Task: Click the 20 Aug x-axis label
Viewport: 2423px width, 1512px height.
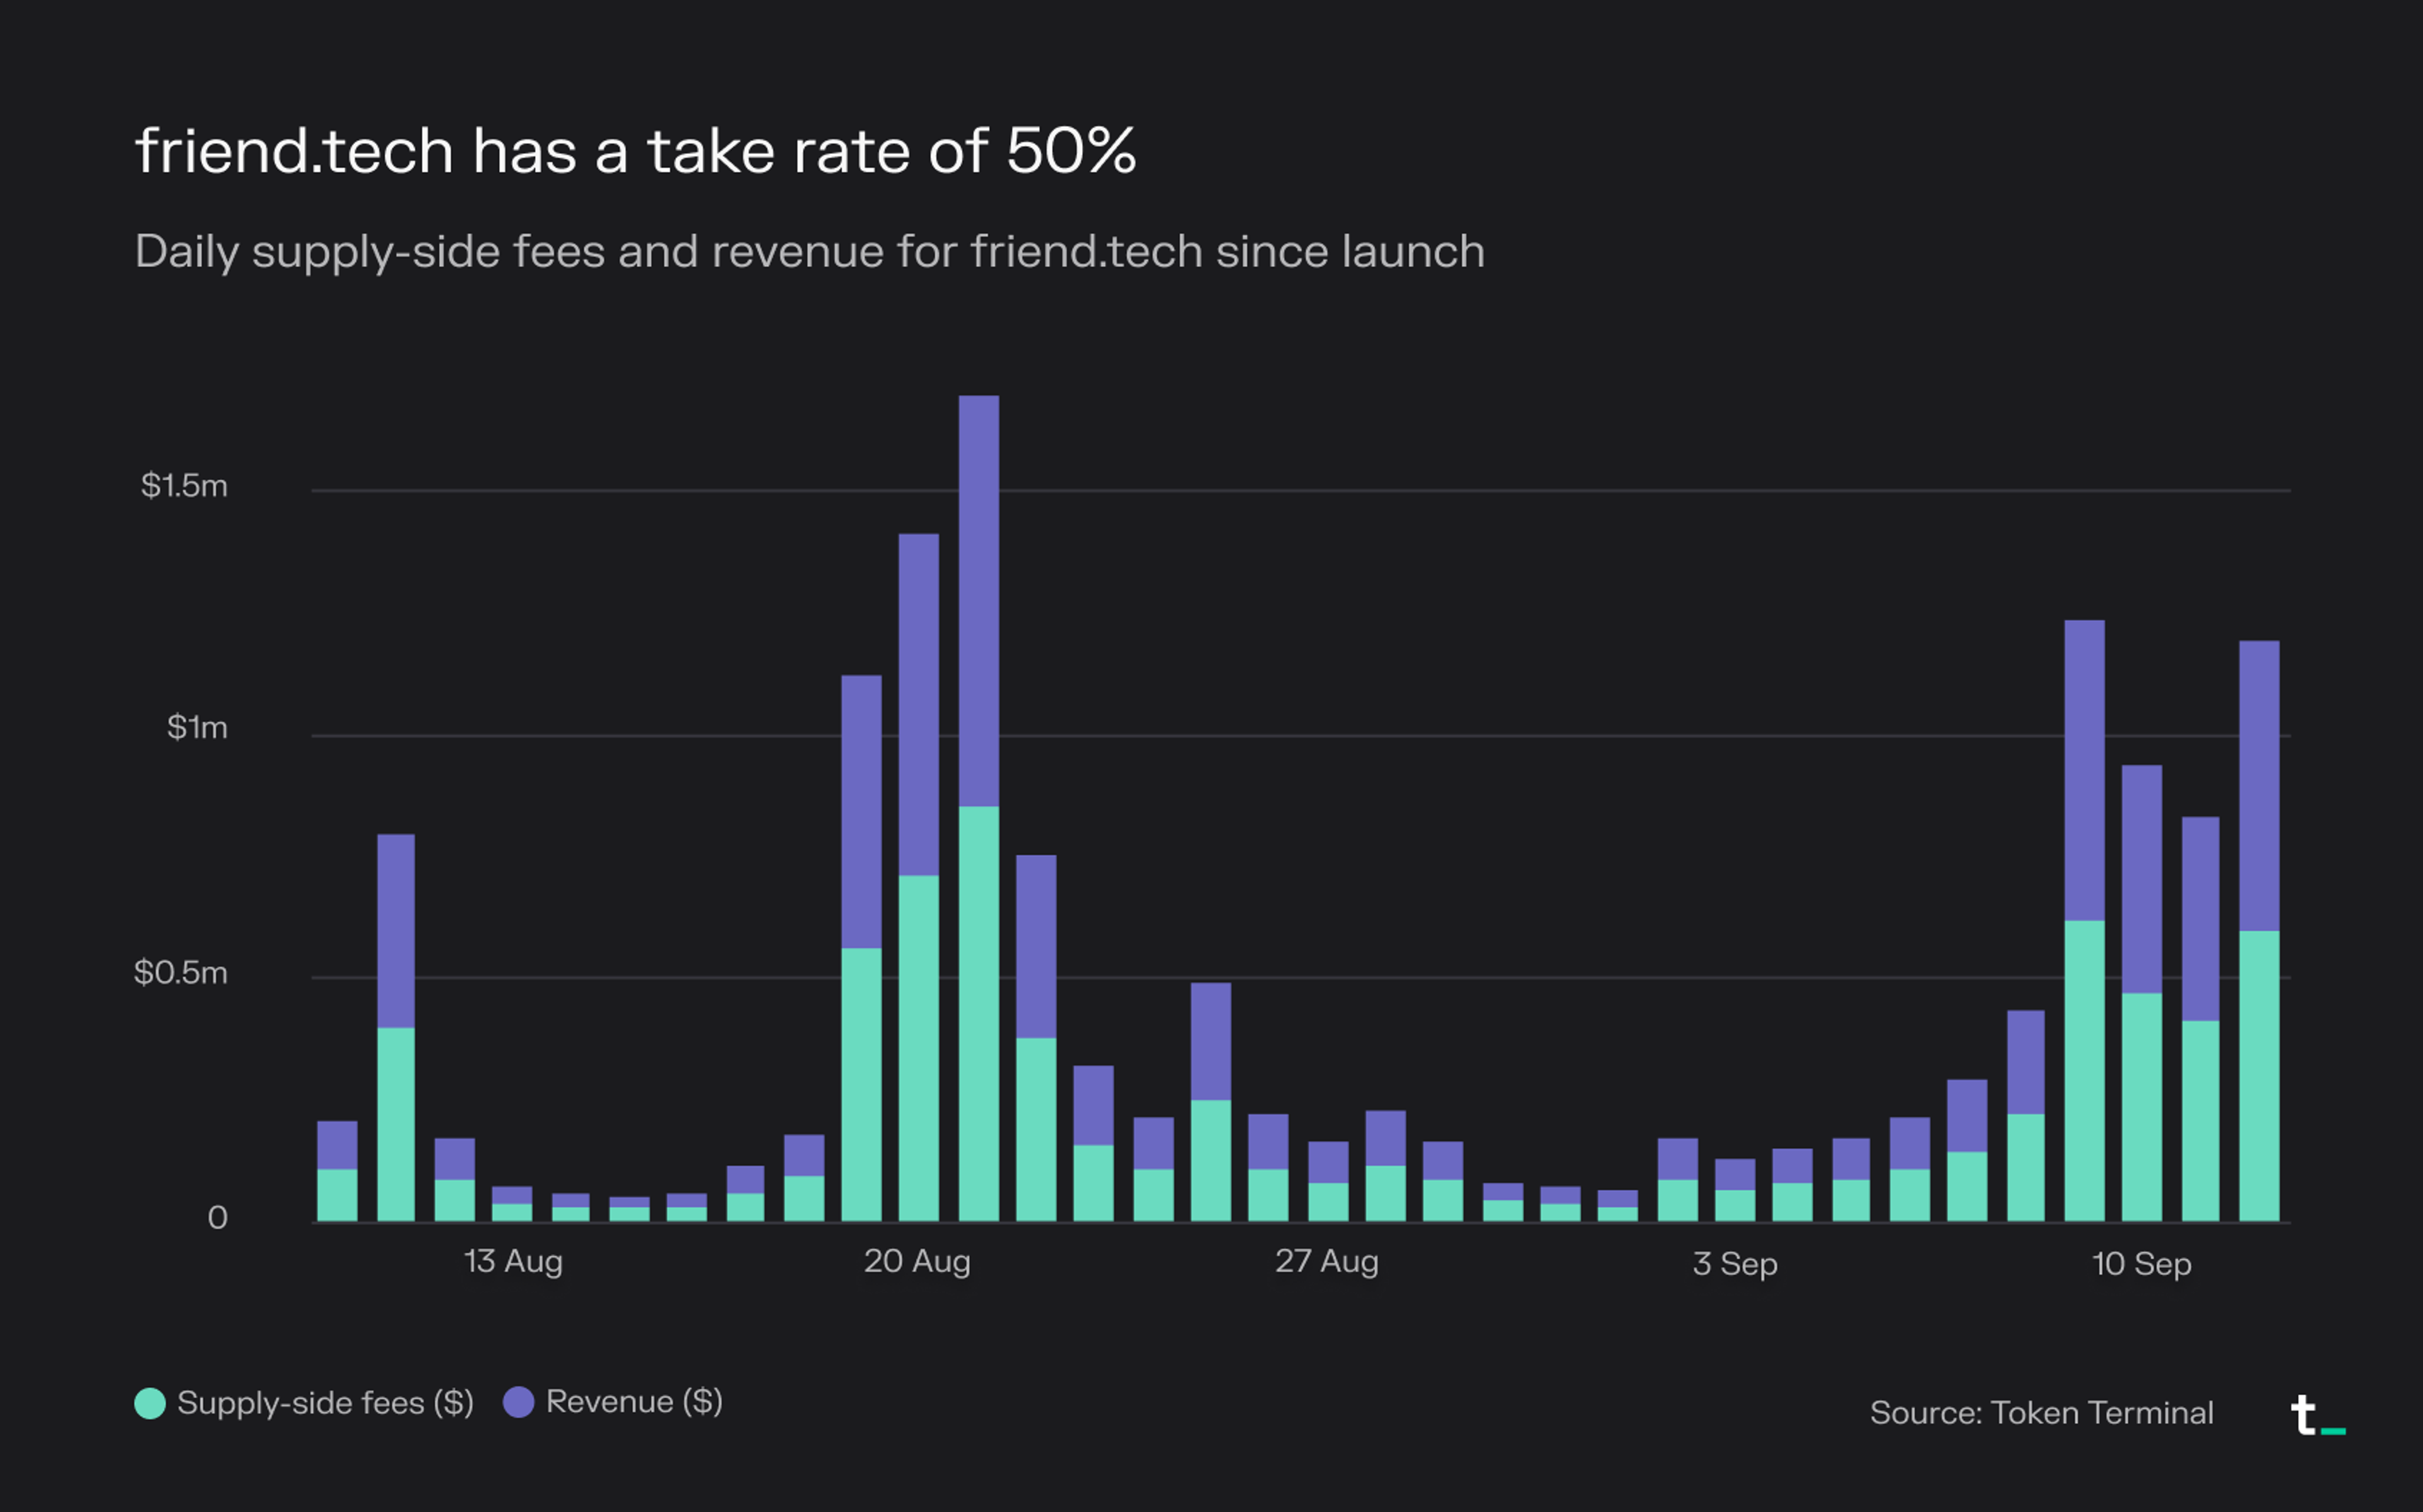Action: [917, 1262]
